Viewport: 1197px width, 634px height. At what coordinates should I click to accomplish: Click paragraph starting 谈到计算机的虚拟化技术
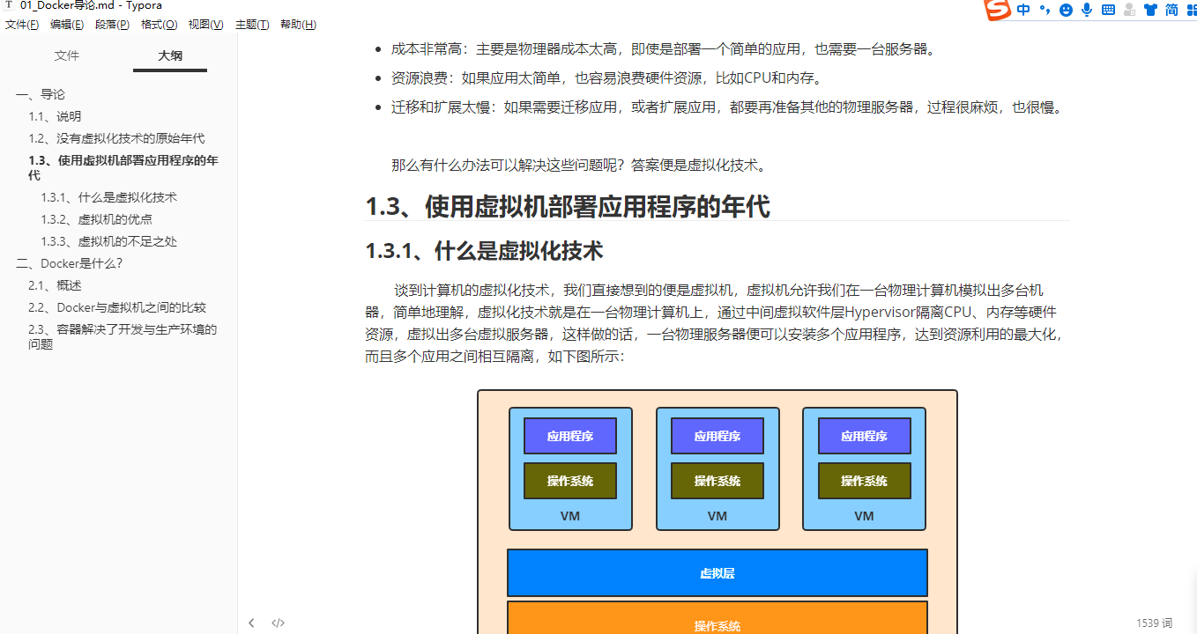coord(716,323)
